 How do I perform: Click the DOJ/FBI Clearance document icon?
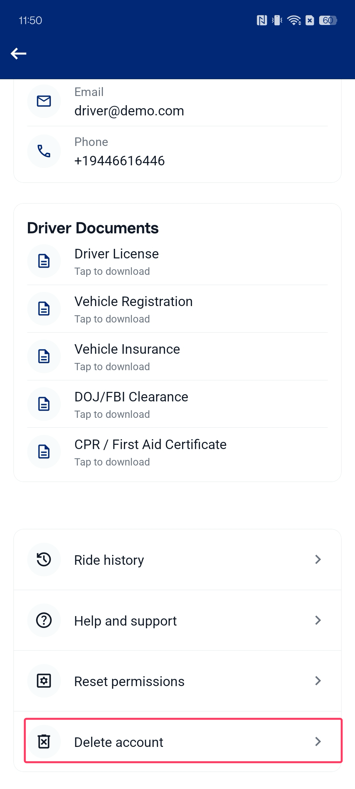pos(44,404)
